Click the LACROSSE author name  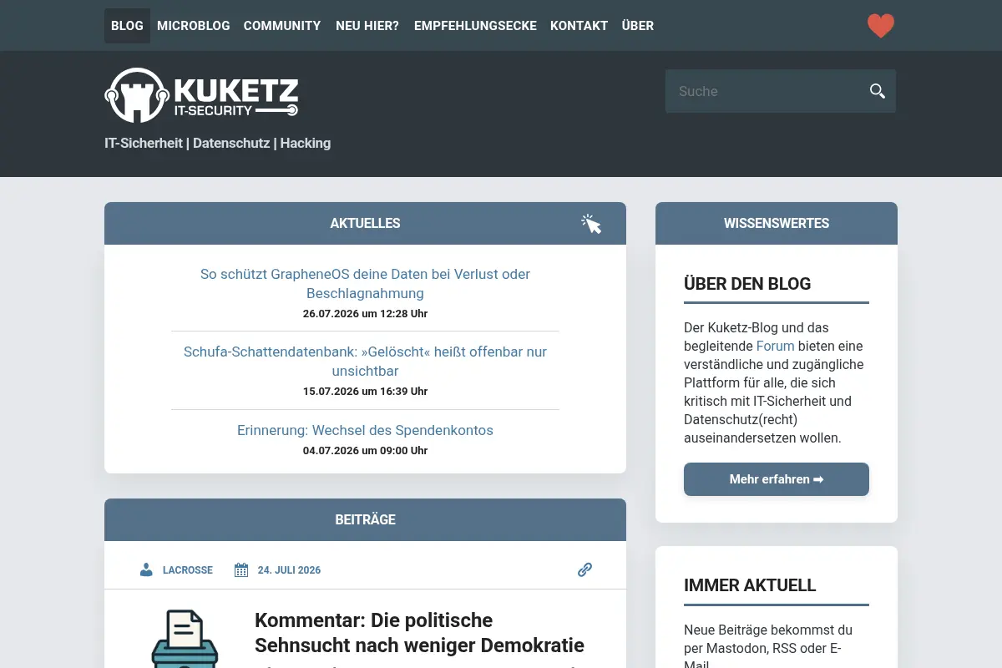(x=188, y=570)
